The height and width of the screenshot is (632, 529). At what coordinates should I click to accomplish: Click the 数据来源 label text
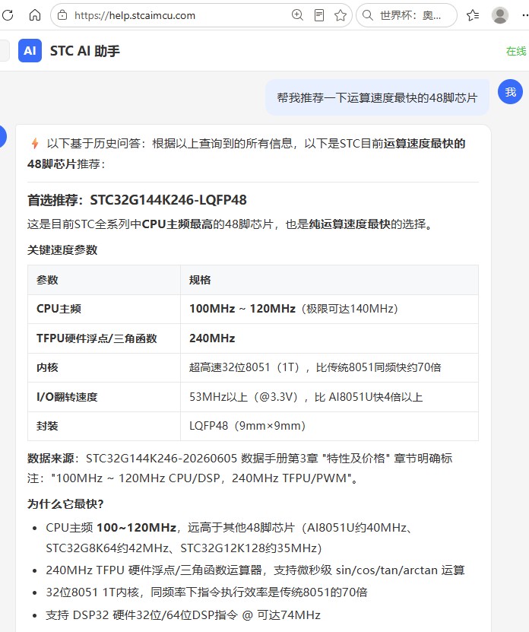51,459
